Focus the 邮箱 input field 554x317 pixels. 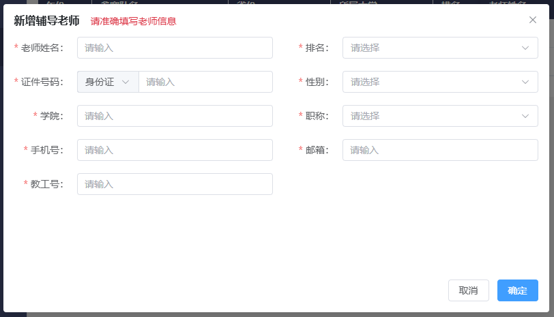coord(440,150)
